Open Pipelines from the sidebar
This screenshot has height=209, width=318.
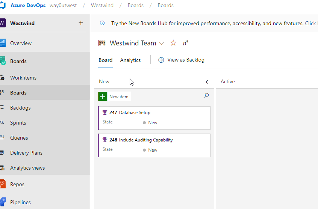point(20,202)
